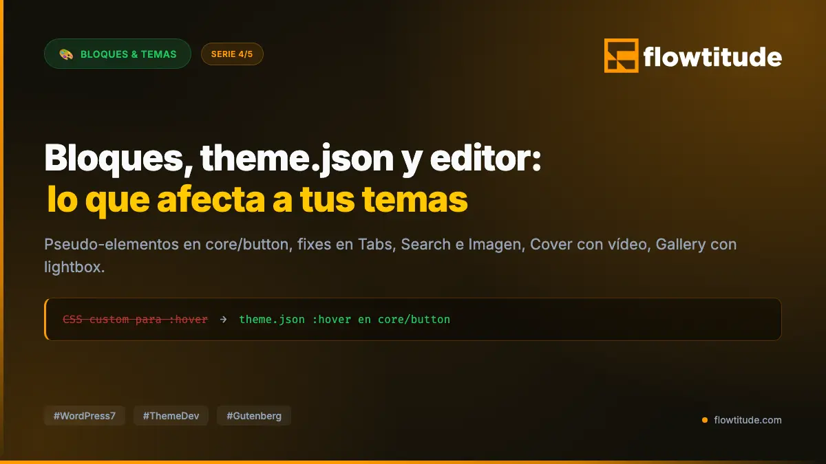
Task: Open the #ThemeDev hashtag
Action: [171, 416]
